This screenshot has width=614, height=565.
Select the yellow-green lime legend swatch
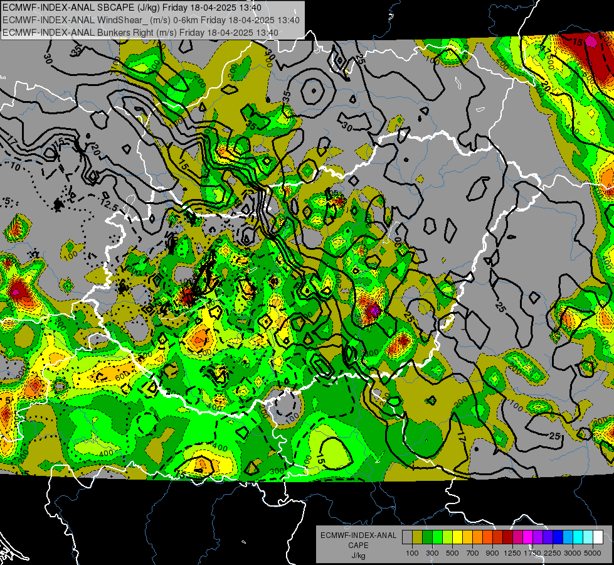tap(447, 537)
